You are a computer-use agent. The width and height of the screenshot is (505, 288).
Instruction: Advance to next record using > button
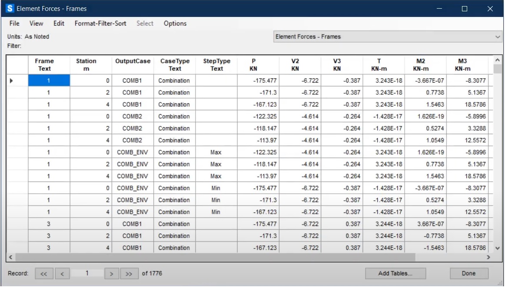[112, 274]
